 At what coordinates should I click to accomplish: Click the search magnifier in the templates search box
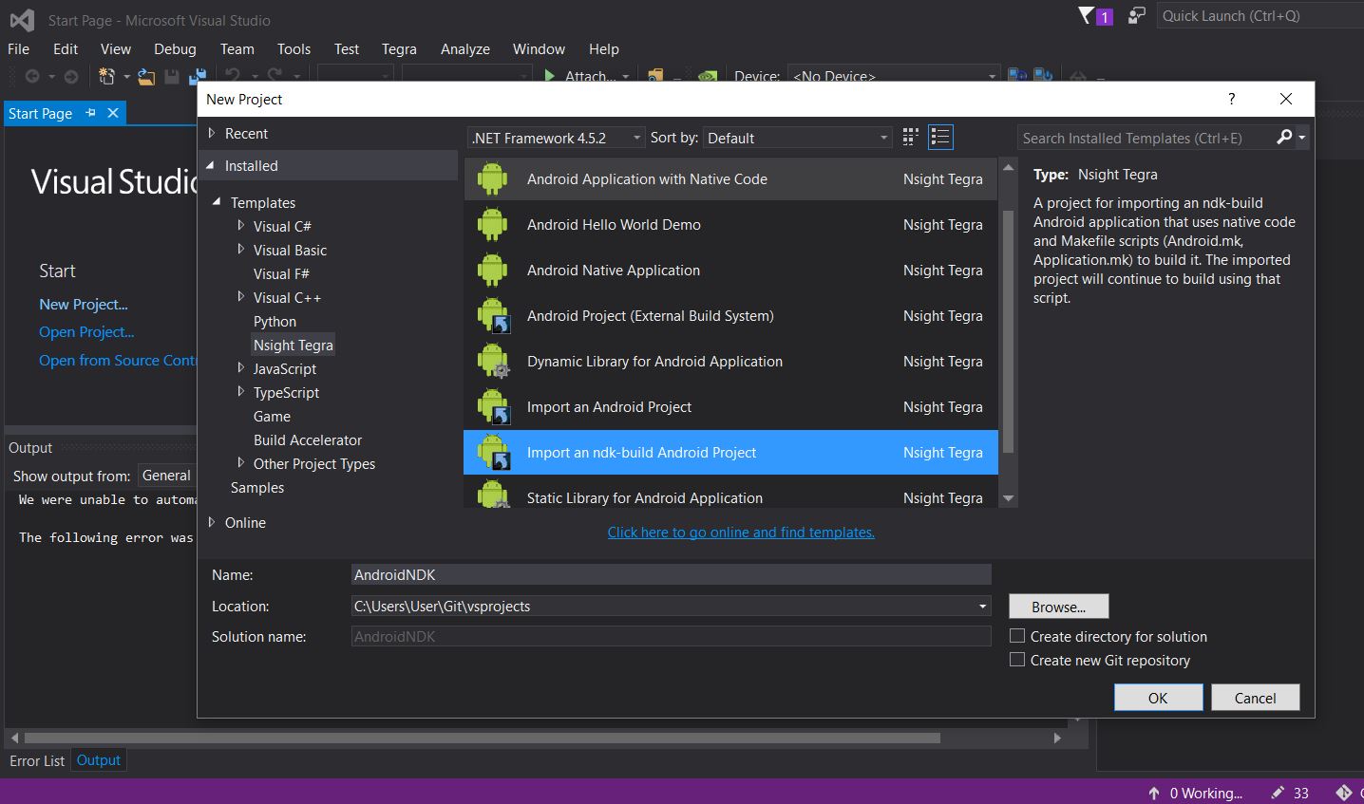(1284, 138)
